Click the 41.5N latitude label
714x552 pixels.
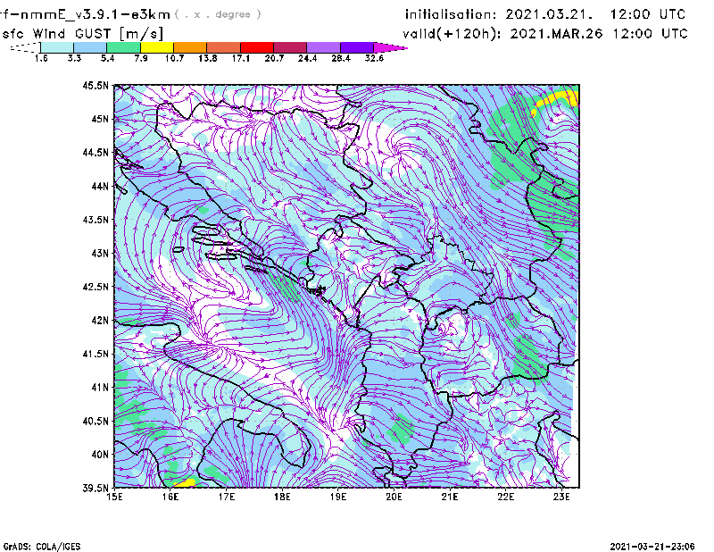pos(95,354)
